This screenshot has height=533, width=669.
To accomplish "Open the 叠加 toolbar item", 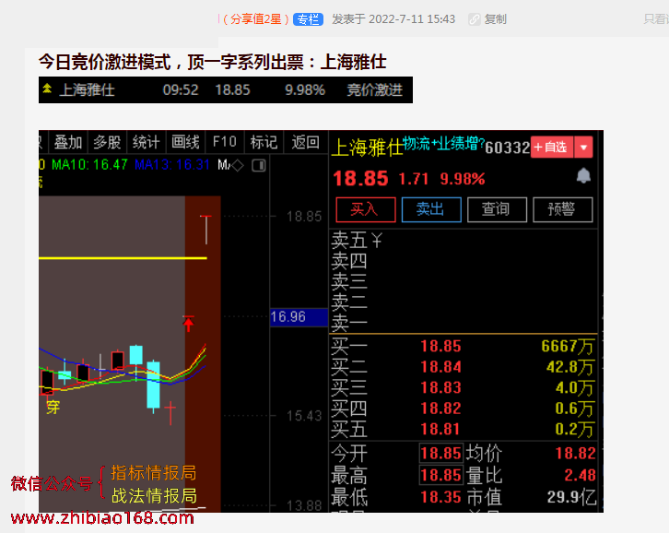I will pos(68,142).
